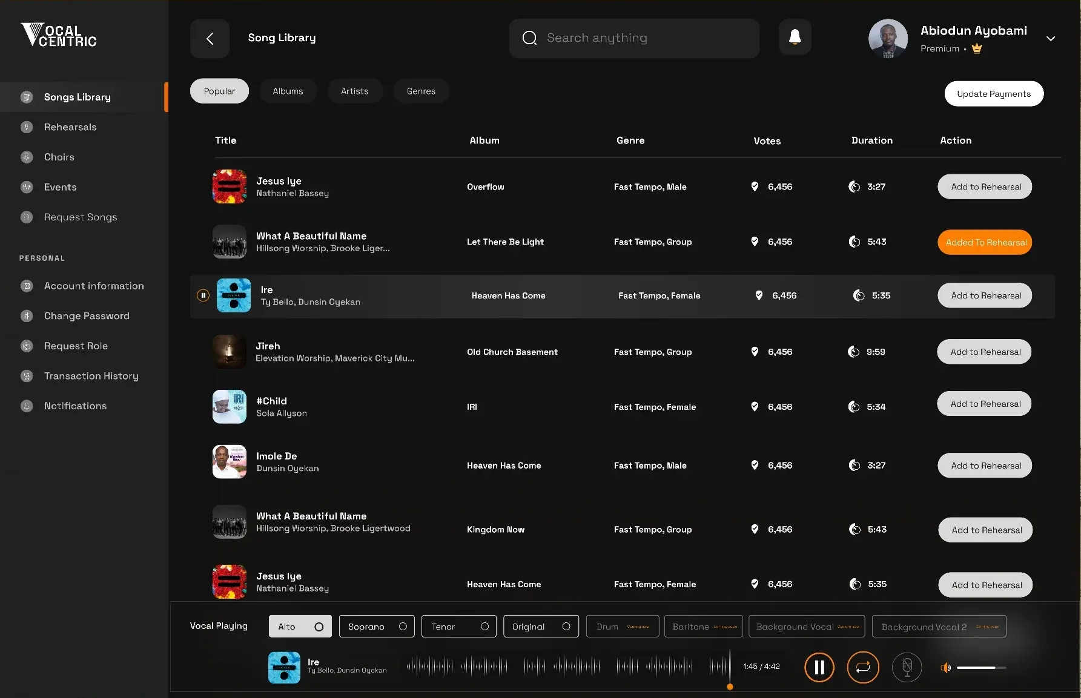Click the Added To Rehearsal button
Viewport: 1081px width, 698px height.
pos(985,242)
